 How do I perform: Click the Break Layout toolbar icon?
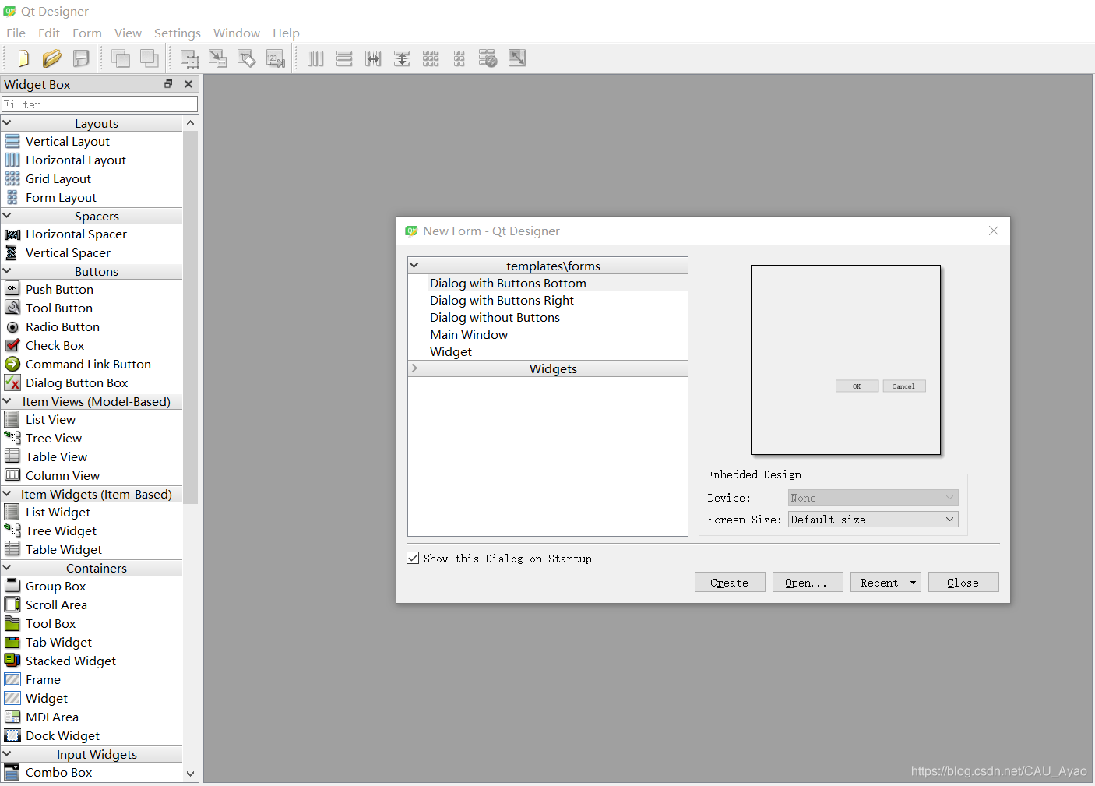point(488,58)
